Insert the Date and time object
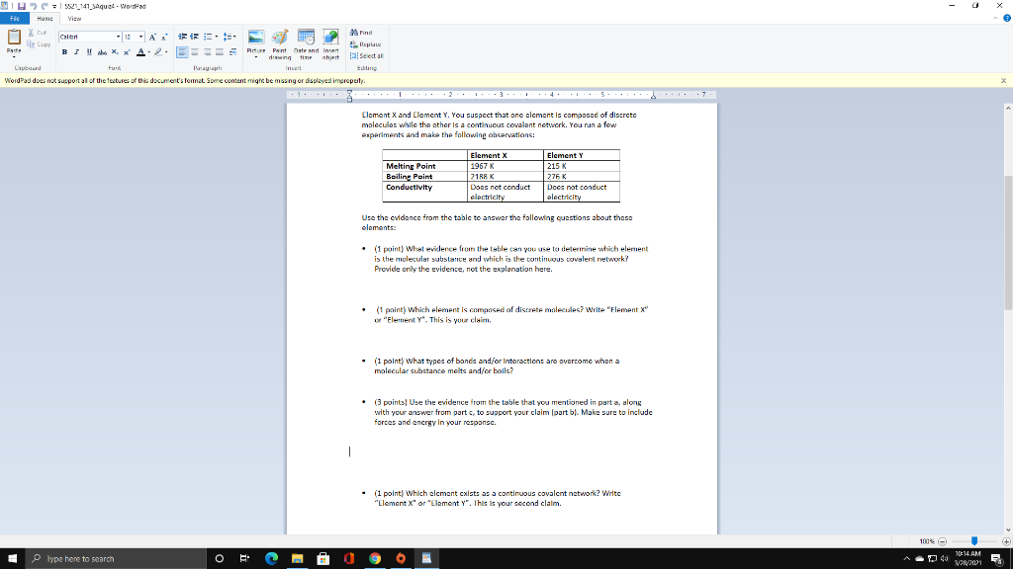The height and width of the screenshot is (569, 1013). pos(306,41)
